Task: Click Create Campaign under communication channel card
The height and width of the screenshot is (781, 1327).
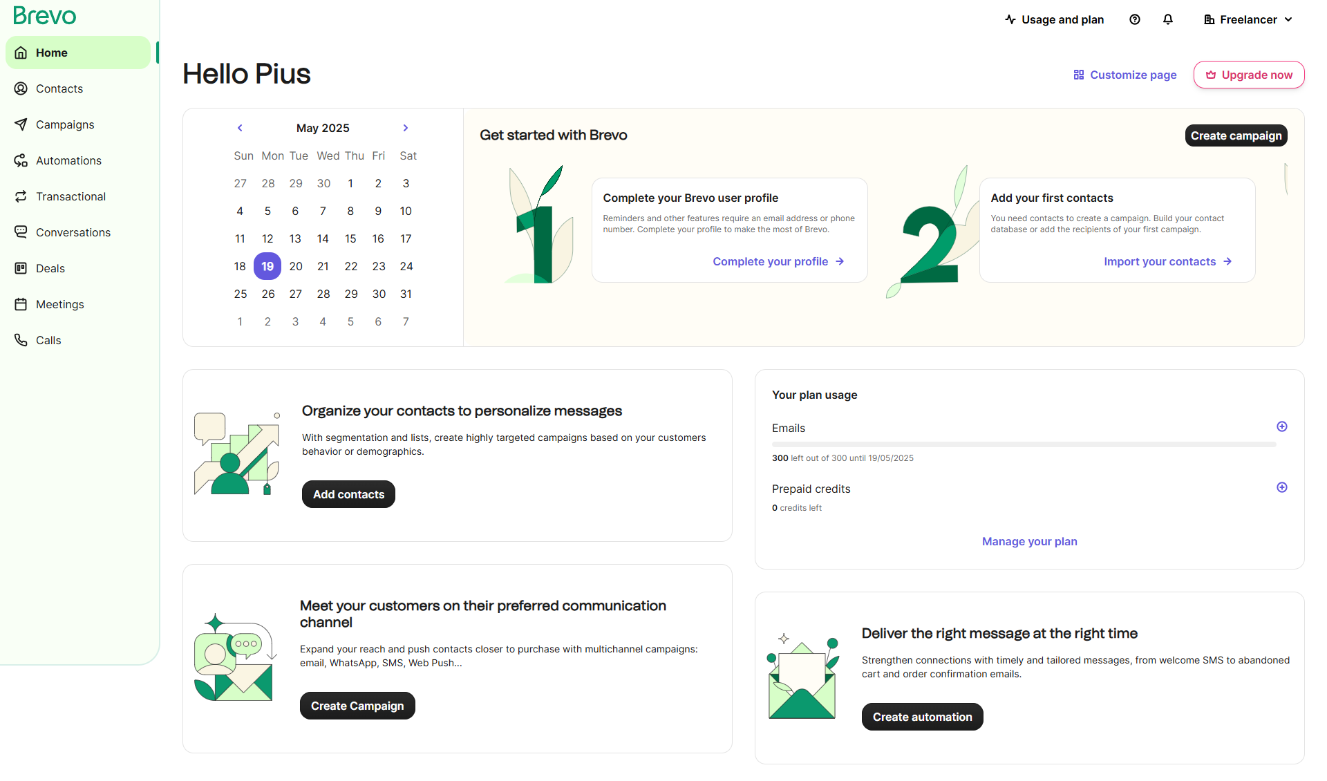Action: tap(357, 706)
